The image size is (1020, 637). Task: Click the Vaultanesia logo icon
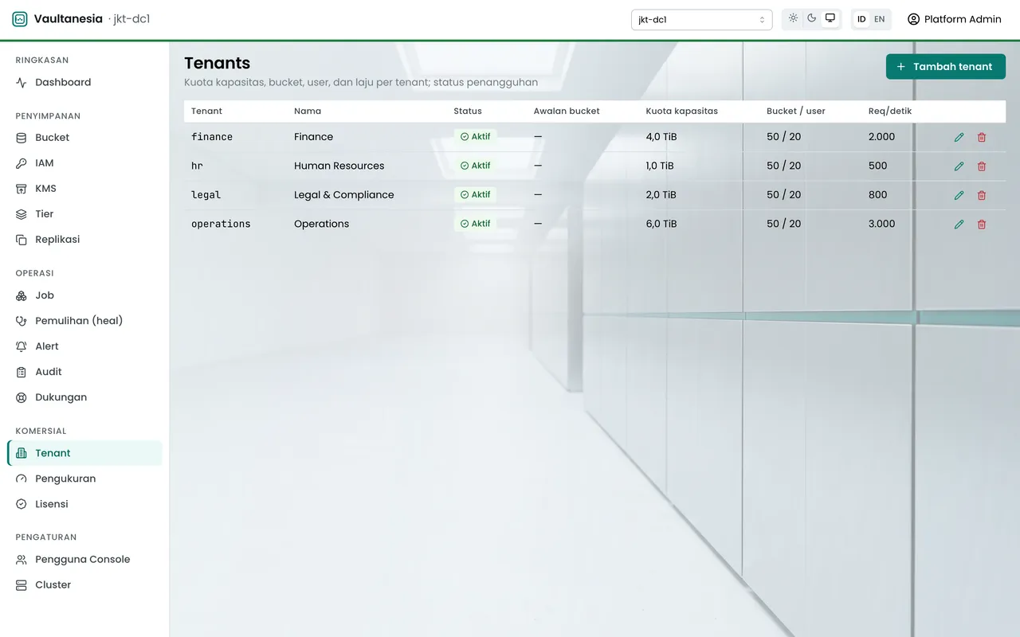point(20,19)
